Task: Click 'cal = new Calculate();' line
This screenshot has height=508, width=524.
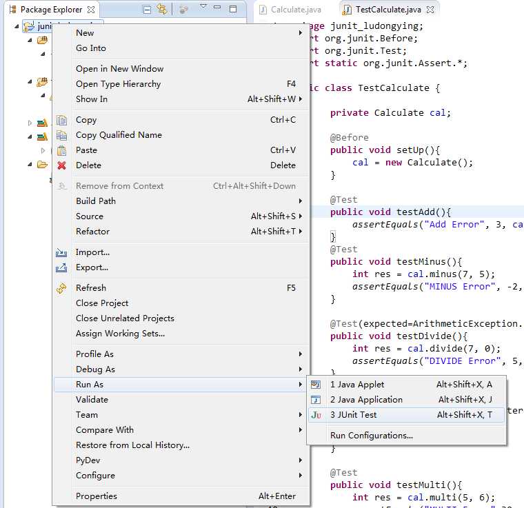Action: pyautogui.click(x=413, y=163)
